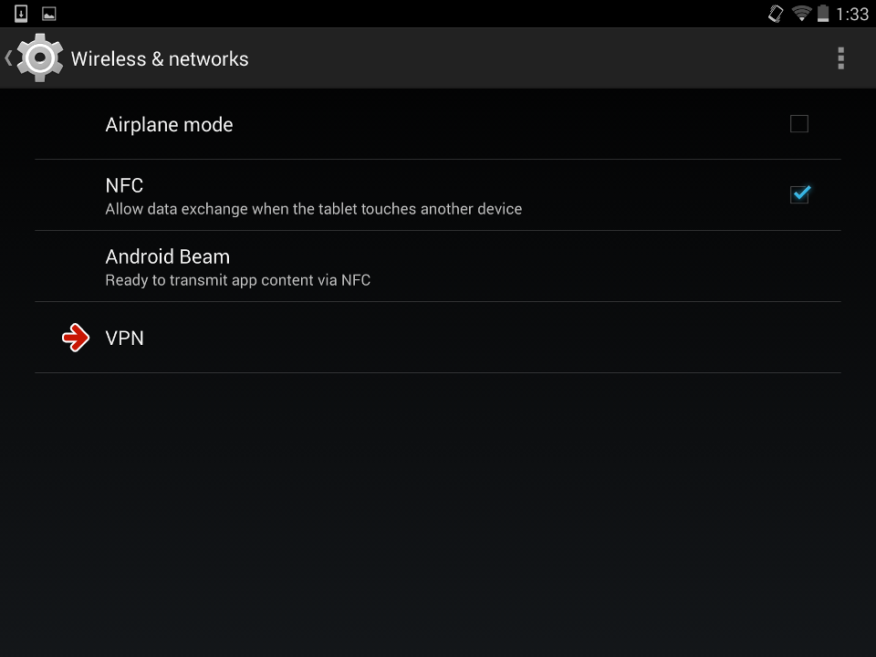Viewport: 876px width, 657px height.
Task: Click the 1:33 clock in status bar
Action: [x=852, y=14]
